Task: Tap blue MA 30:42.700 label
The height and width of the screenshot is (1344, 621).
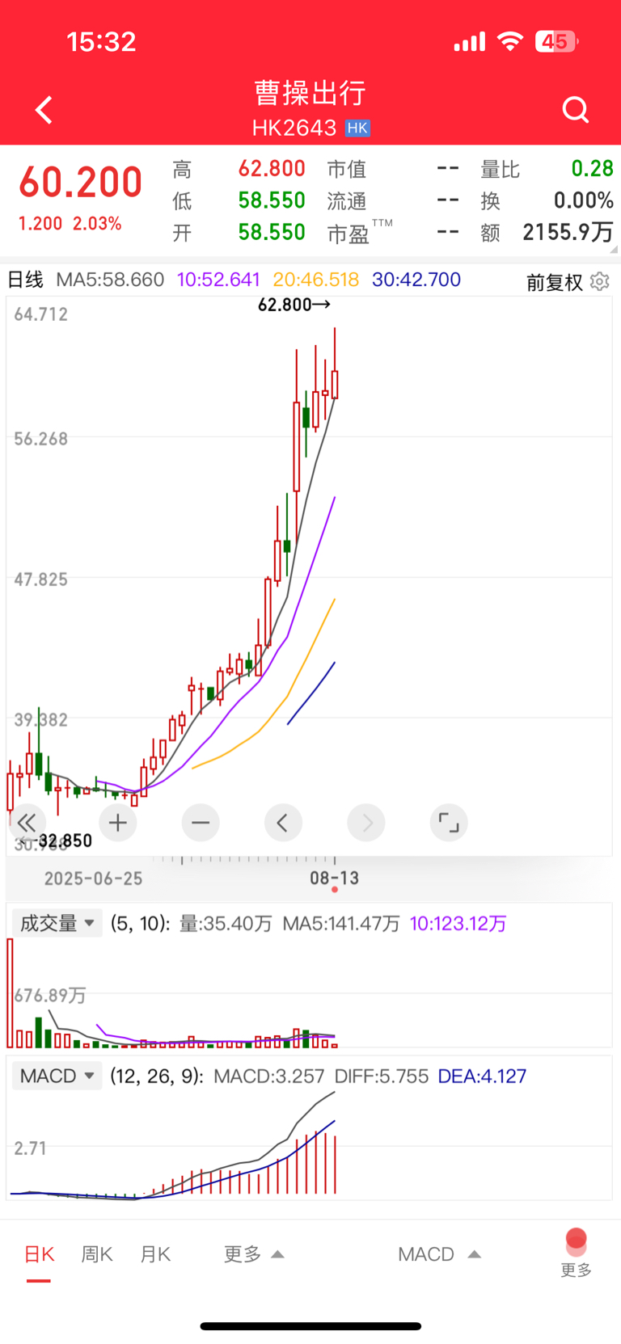Action: [416, 280]
